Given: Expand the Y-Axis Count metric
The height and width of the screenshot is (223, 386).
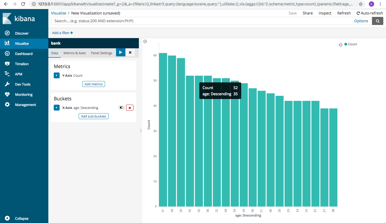Looking at the screenshot, I should coord(57,75).
